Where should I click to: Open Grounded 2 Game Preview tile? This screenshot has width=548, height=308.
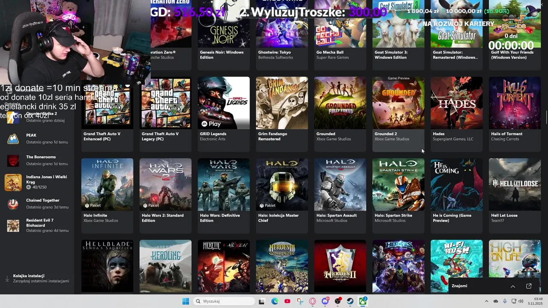[398, 114]
